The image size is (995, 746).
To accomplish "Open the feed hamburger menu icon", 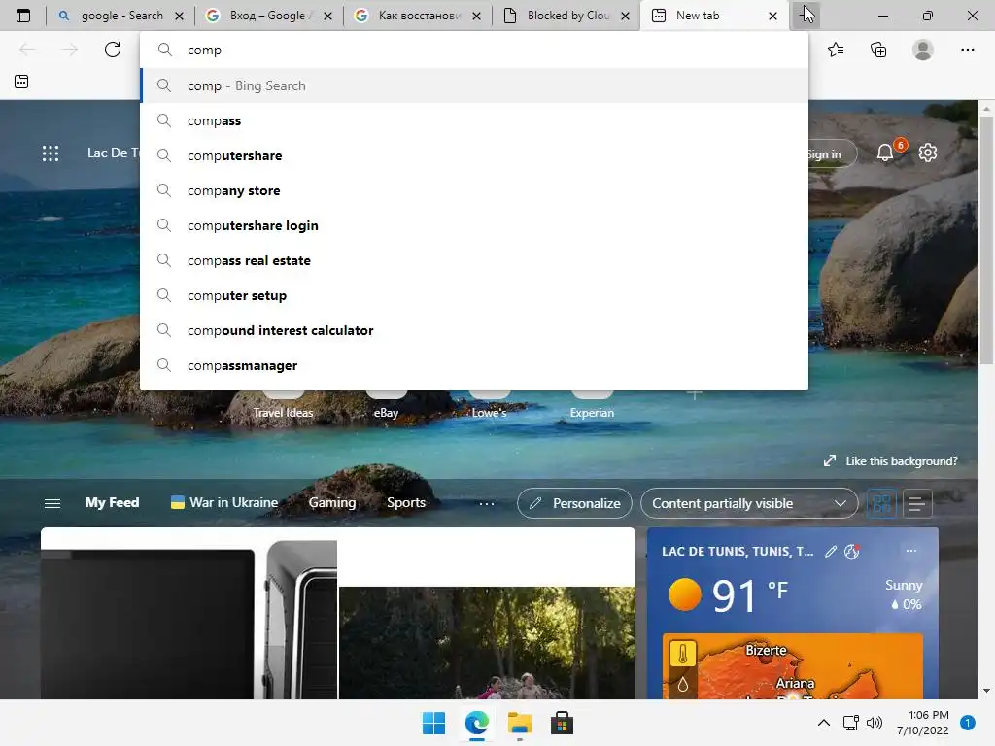I will [x=52, y=503].
